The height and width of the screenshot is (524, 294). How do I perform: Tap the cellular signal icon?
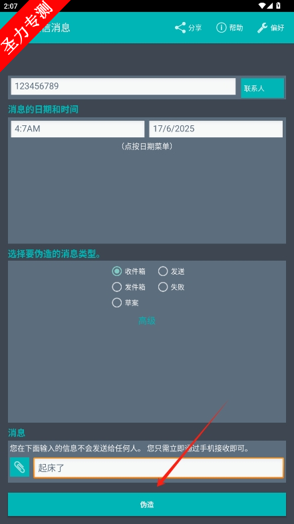pos(270,6)
